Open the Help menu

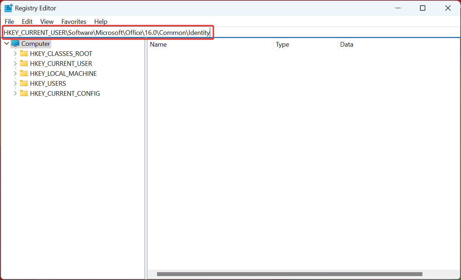101,22
